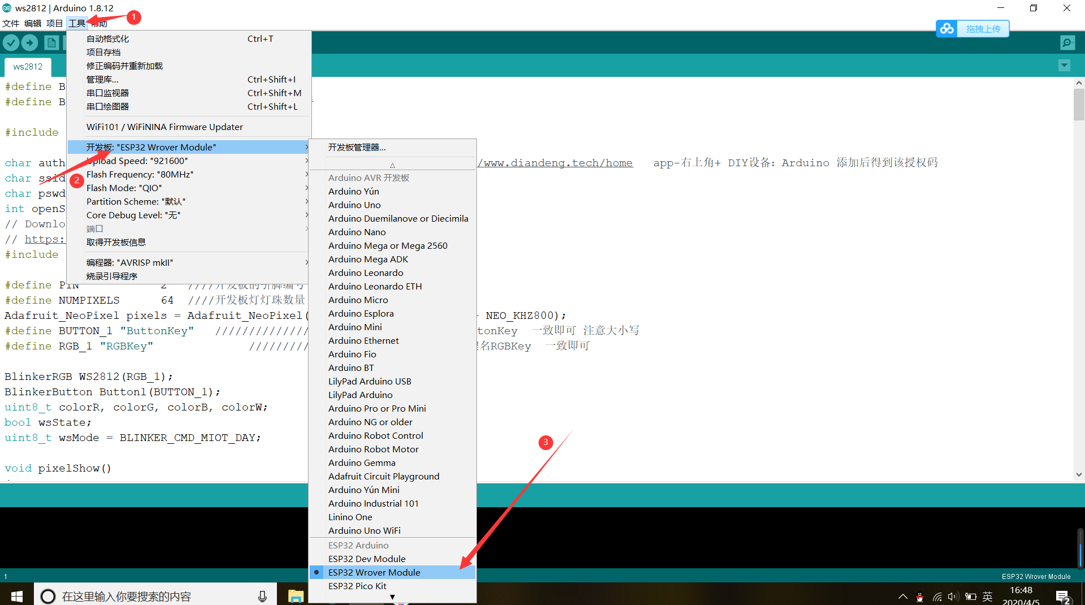1085x605 pixels.
Task: Expand the Flash Mode QIO submenu
Action: pos(189,188)
